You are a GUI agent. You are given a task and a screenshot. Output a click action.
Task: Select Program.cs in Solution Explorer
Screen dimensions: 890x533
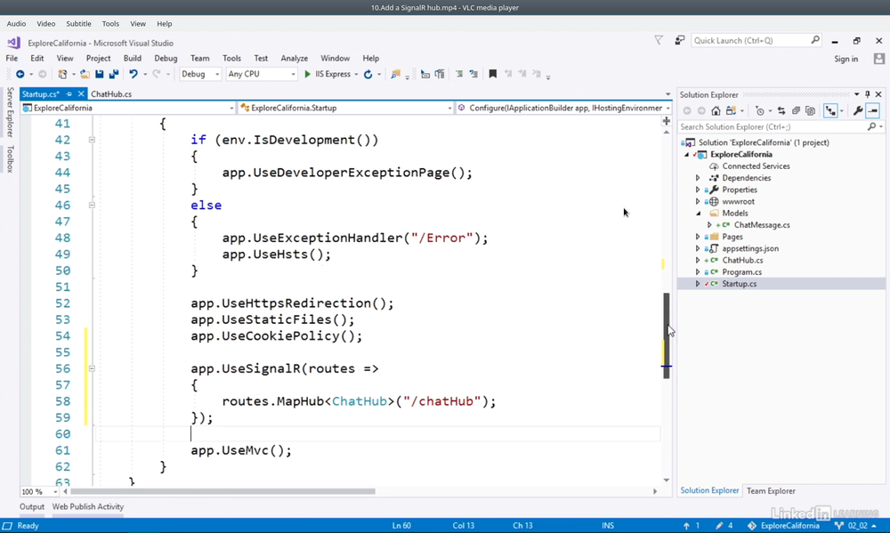(x=742, y=272)
